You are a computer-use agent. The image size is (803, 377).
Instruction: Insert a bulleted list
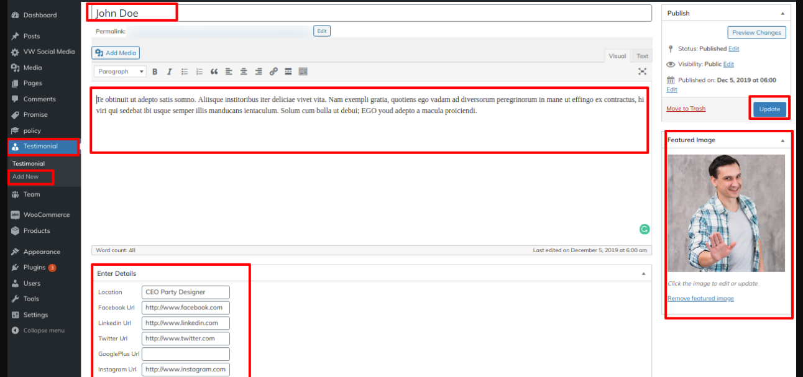pos(185,72)
